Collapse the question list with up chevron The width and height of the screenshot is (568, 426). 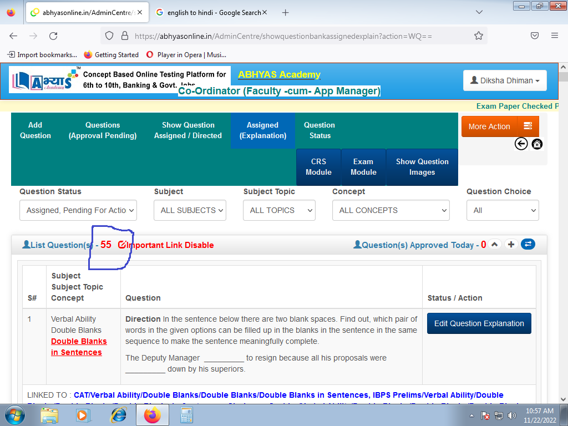point(495,245)
